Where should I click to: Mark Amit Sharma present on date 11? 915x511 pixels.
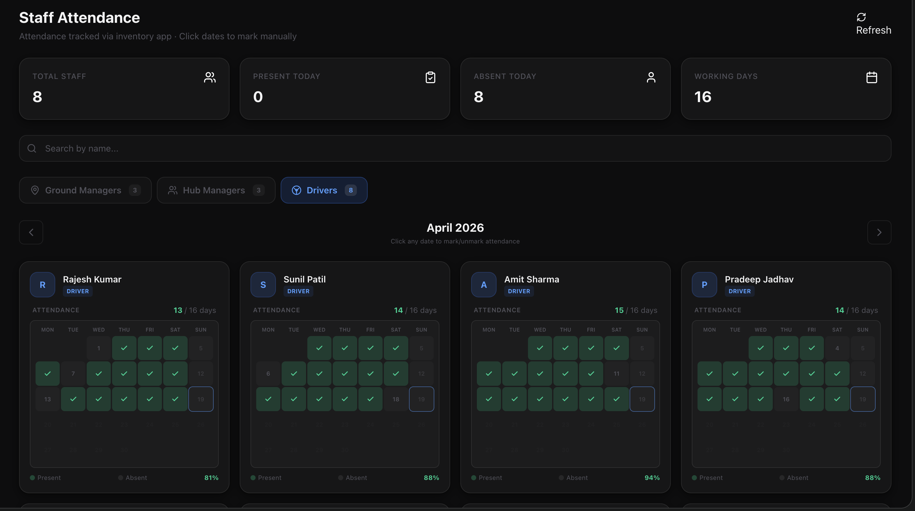pos(616,373)
